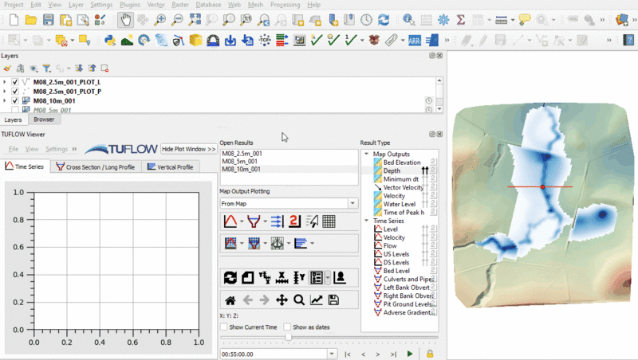This screenshot has height=360, width=638.
Task: Enable the Show Current Time checkbox
Action: click(x=224, y=327)
